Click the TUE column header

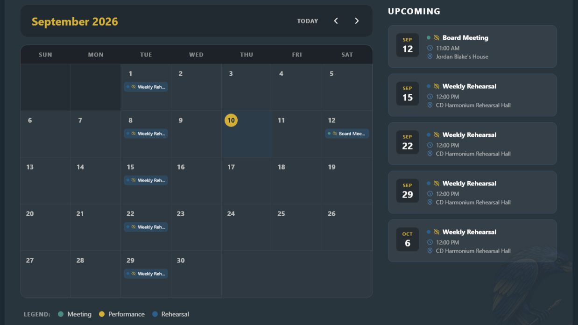146,55
